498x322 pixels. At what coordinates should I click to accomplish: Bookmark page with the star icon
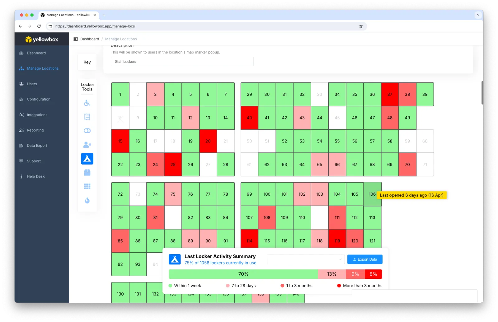click(x=361, y=26)
